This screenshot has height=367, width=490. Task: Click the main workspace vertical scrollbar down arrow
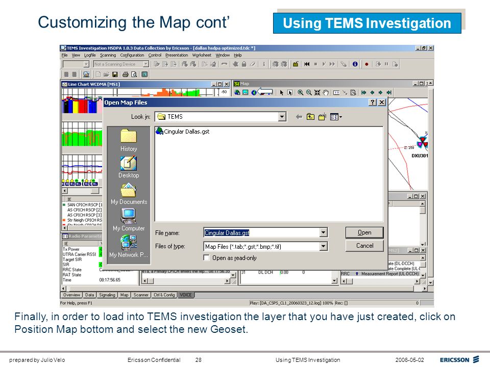tap(431, 283)
